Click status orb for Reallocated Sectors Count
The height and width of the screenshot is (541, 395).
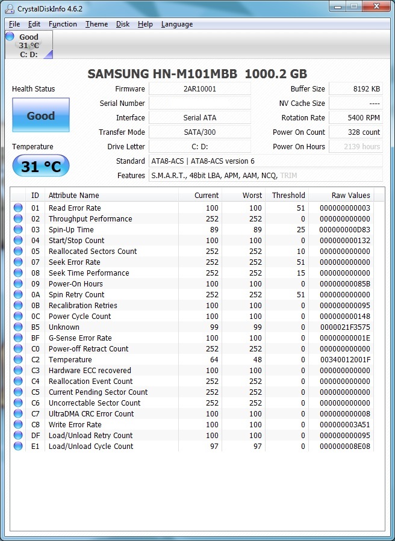point(18,251)
